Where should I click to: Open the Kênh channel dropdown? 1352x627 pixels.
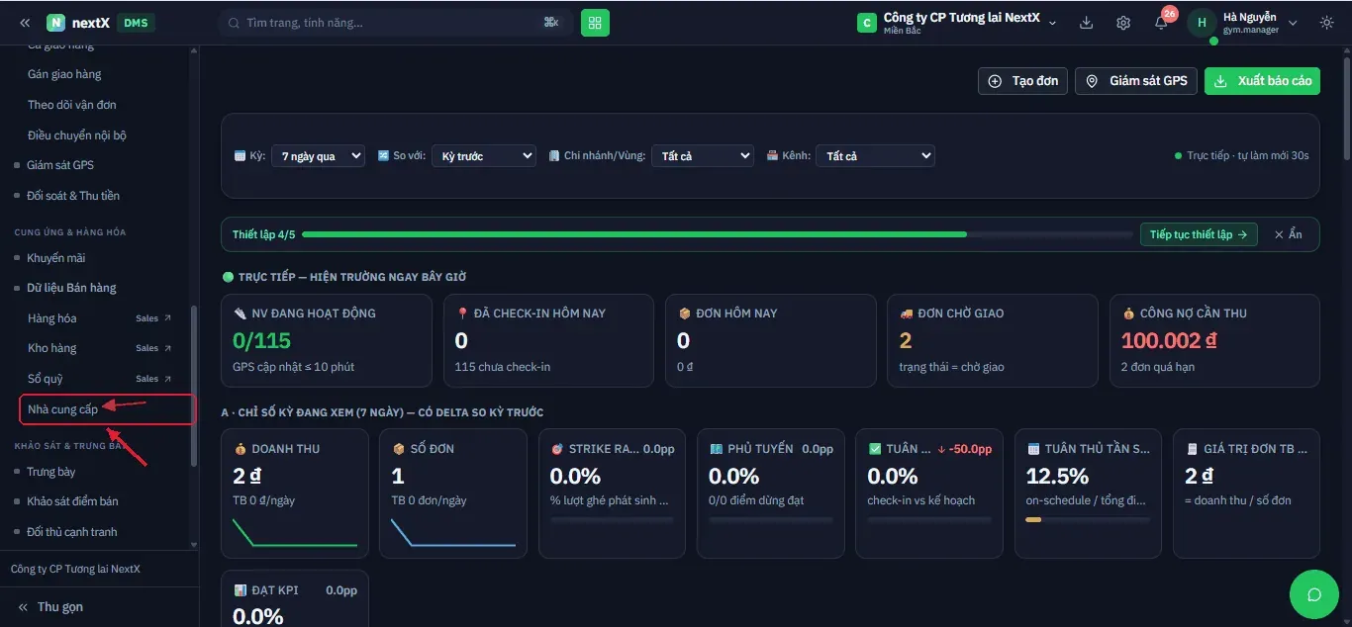(875, 156)
